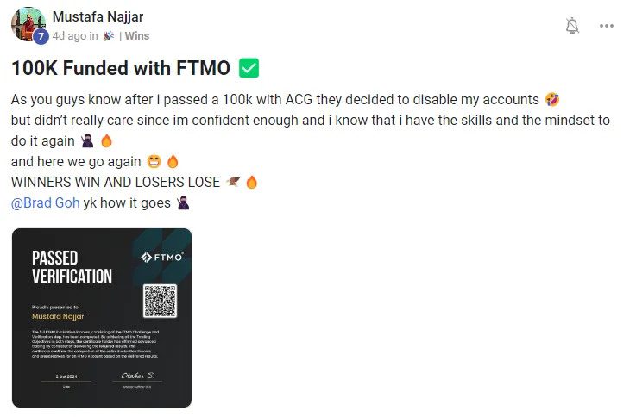Open the three-dot post options menu
The width and height of the screenshot is (636, 417).
(607, 26)
